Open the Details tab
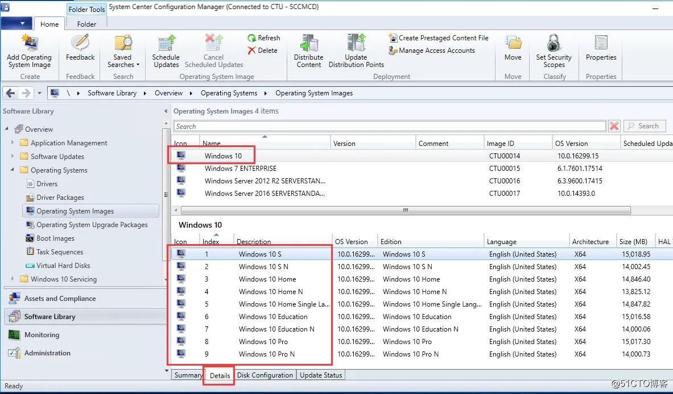This screenshot has height=394, width=673. pos(220,376)
